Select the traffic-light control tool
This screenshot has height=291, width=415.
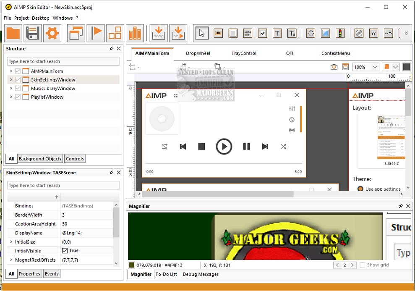(x=340, y=33)
